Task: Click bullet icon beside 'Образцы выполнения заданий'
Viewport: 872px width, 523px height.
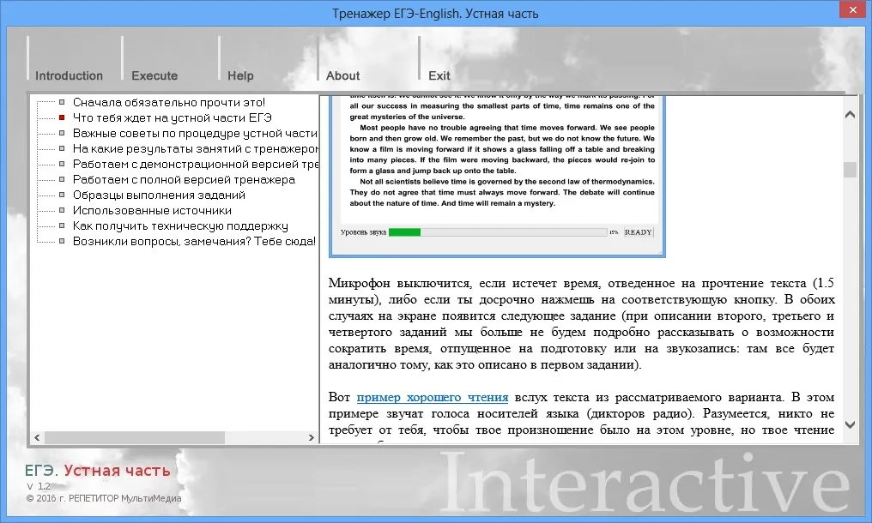Action: point(62,195)
